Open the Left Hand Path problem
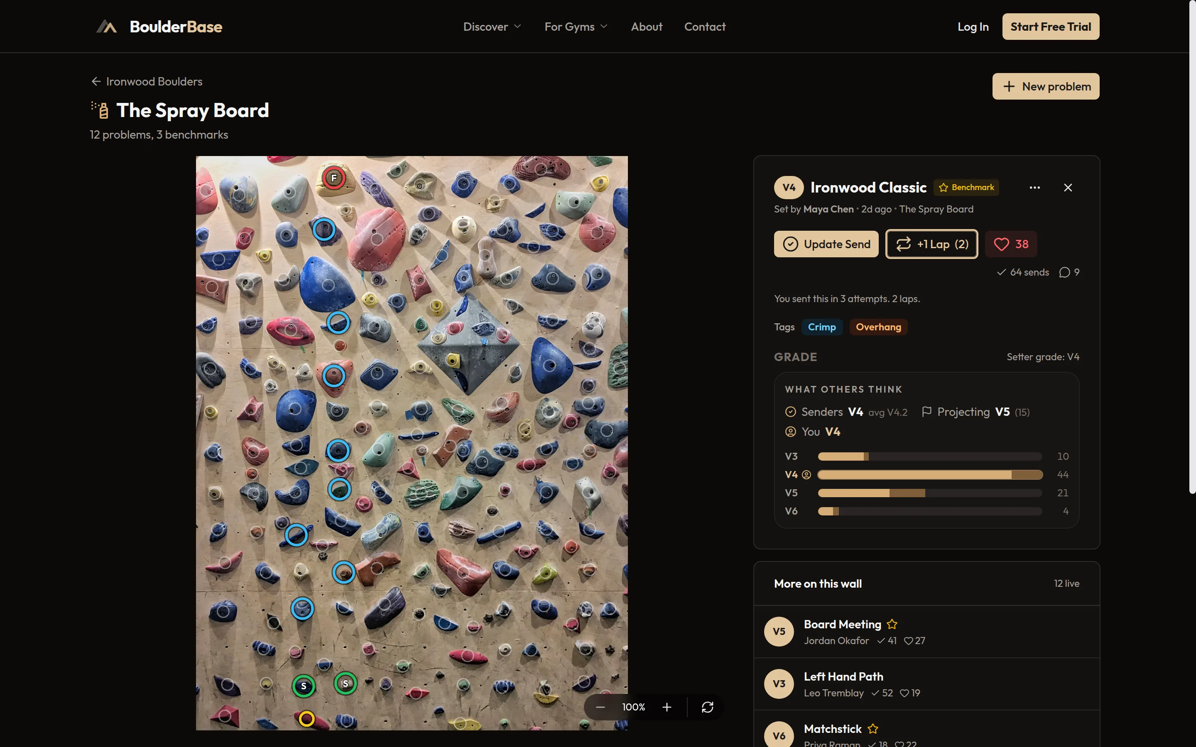Viewport: 1196px width, 747px height. pyautogui.click(x=926, y=684)
